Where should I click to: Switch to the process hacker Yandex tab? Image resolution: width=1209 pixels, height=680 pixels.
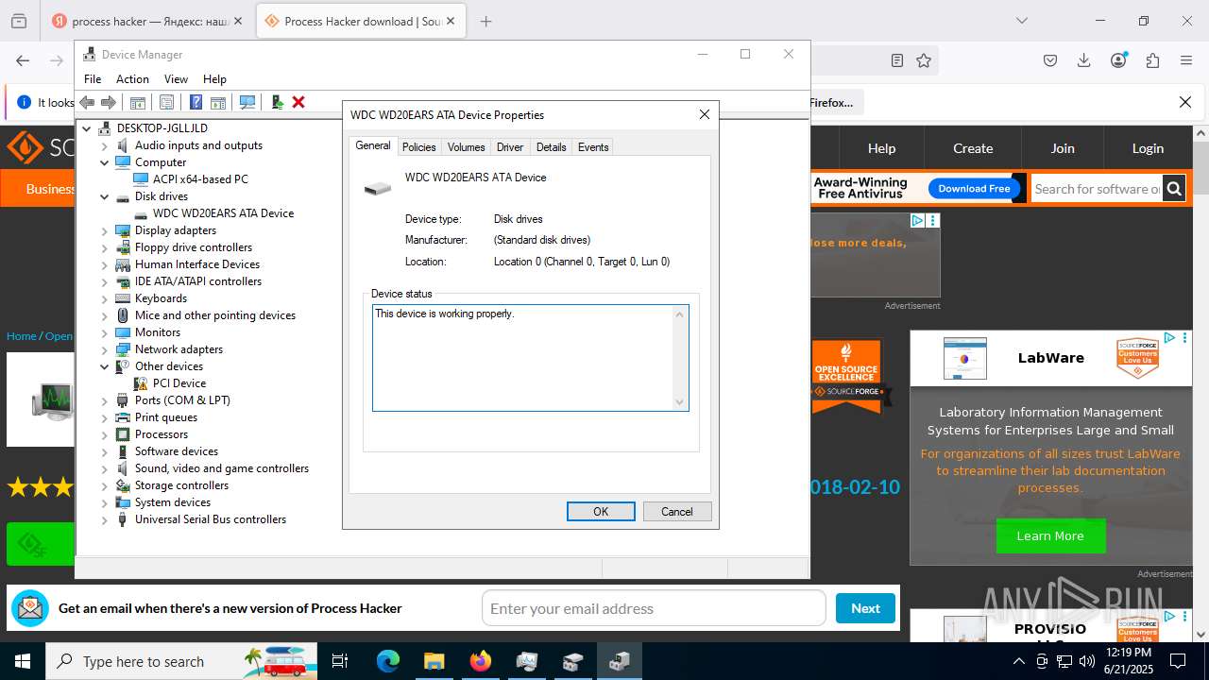tap(148, 21)
